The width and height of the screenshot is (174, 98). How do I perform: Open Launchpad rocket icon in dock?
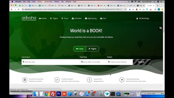pyautogui.click(x=76, y=94)
